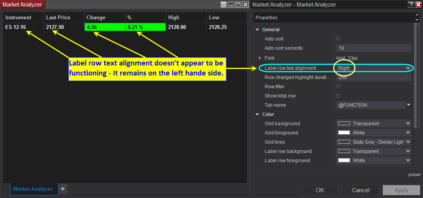This screenshot has width=423, height=198.
Task: Click the Auto sort seconds field
Action: (374, 48)
